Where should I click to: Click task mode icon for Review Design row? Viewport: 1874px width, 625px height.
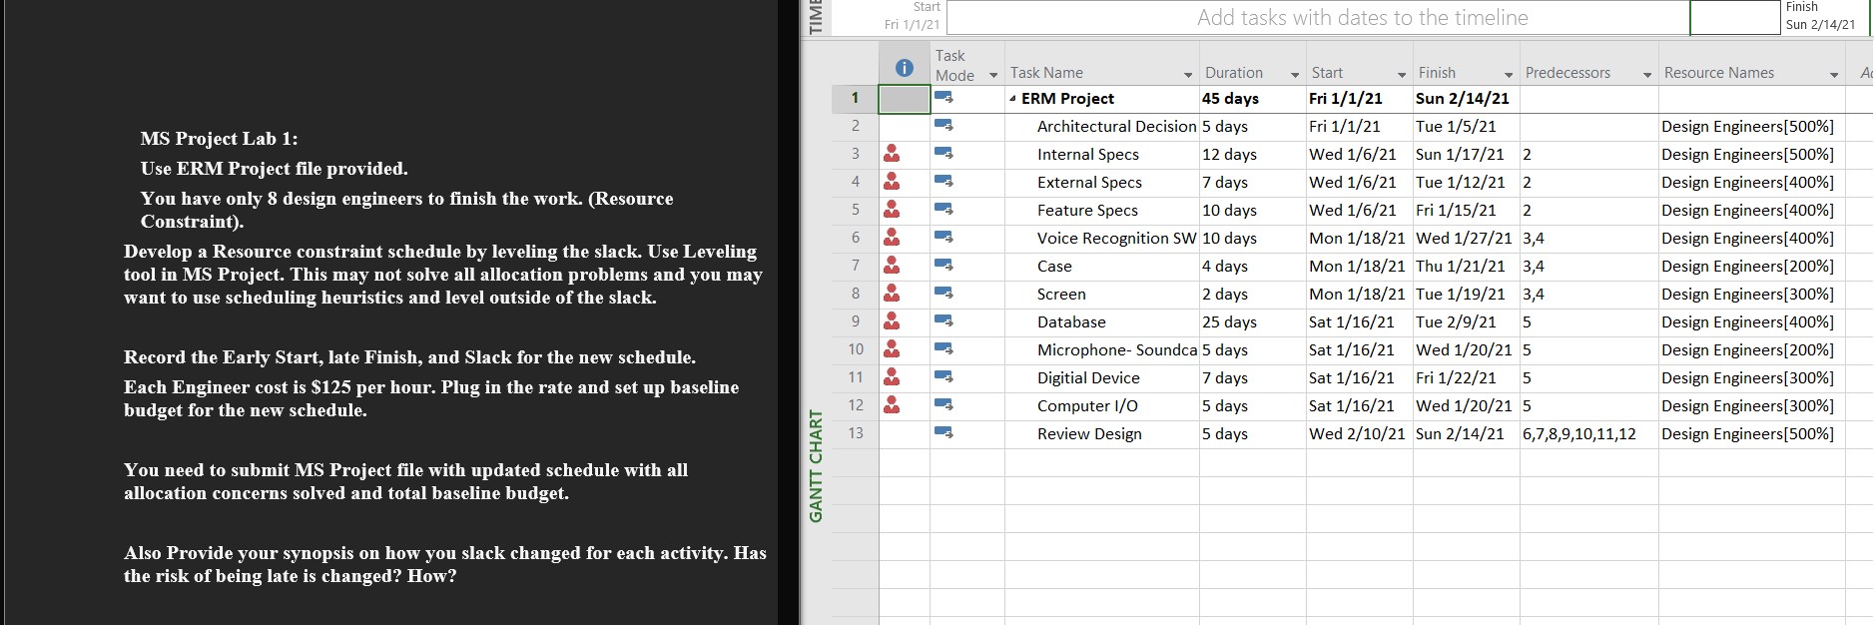point(943,433)
